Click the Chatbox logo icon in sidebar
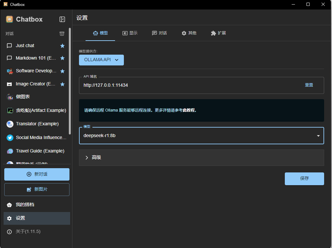 click(x=9, y=19)
